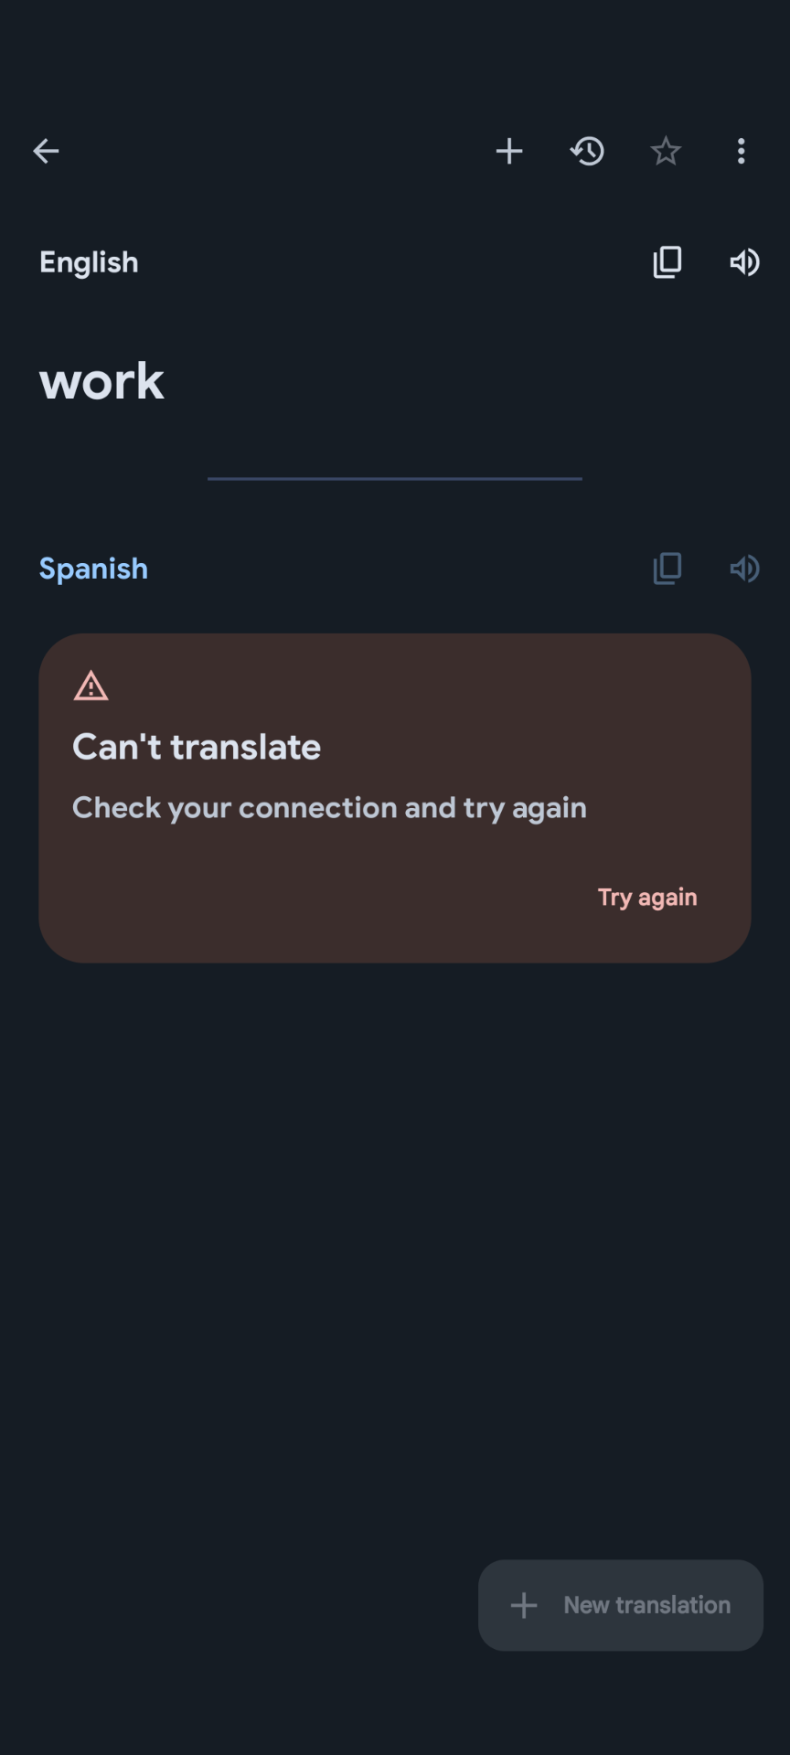The width and height of the screenshot is (790, 1755).
Task: Copy the Spanish translation text
Action: 667,569
